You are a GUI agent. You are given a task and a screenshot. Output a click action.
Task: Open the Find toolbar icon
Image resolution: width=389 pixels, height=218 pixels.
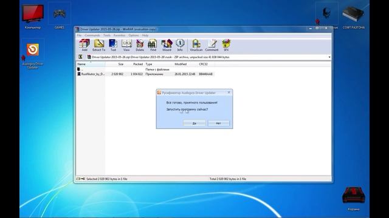click(153, 45)
